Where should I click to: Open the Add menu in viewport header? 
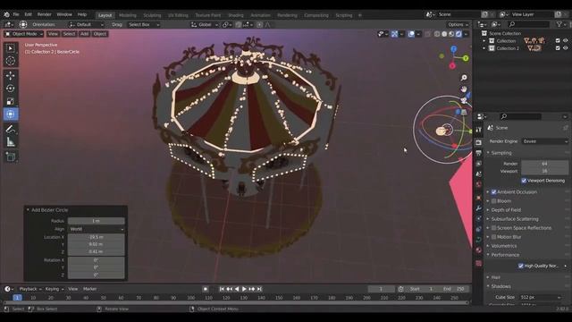(84, 34)
